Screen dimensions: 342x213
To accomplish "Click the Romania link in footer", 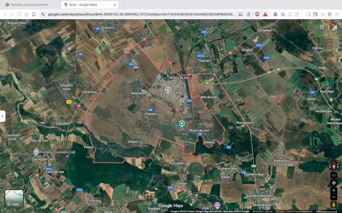I will point(257,211).
